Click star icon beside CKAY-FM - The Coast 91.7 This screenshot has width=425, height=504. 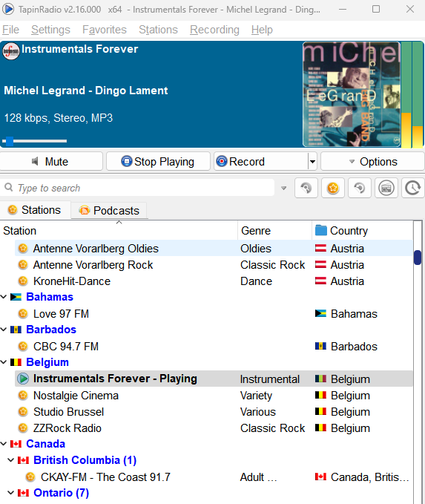coord(30,477)
